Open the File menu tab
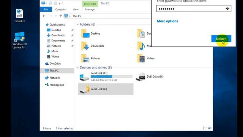 46,10
